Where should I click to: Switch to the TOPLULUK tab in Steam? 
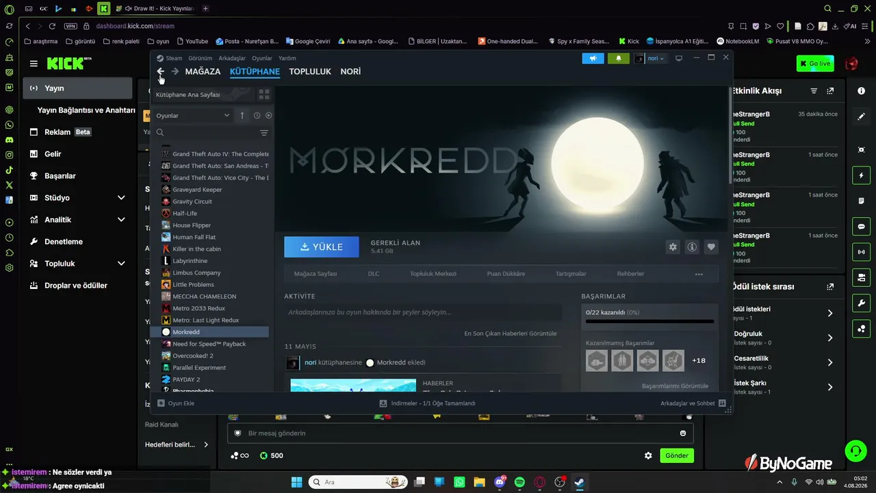point(310,71)
